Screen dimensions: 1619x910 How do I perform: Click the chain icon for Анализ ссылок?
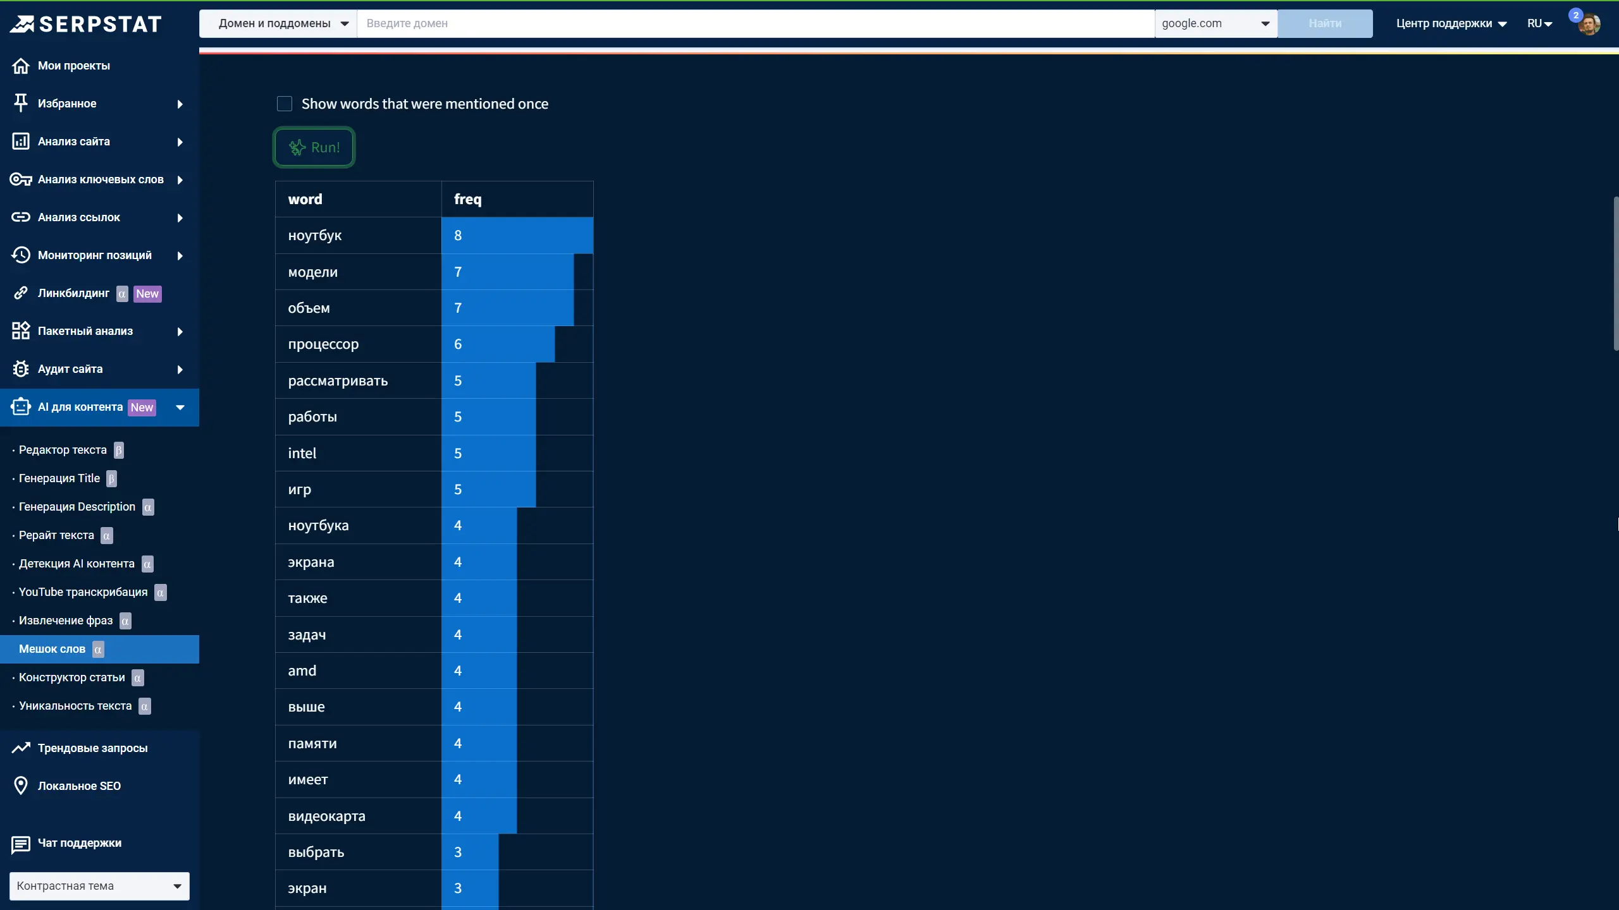[x=21, y=217]
